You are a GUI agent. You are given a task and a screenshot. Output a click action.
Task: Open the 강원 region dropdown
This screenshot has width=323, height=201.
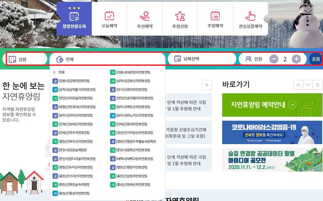[x=25, y=58]
